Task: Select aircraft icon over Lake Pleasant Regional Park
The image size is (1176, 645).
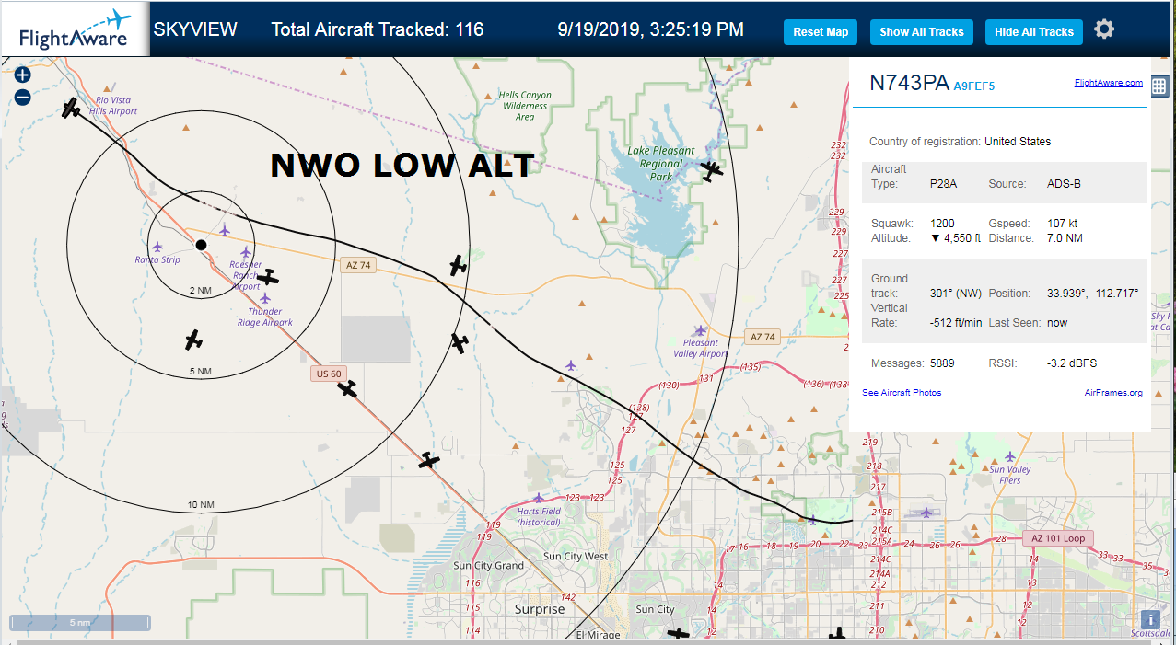Action: tap(711, 170)
